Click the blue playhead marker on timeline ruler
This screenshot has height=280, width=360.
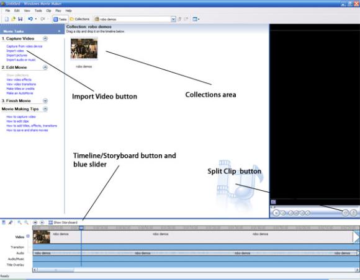coord(81,228)
